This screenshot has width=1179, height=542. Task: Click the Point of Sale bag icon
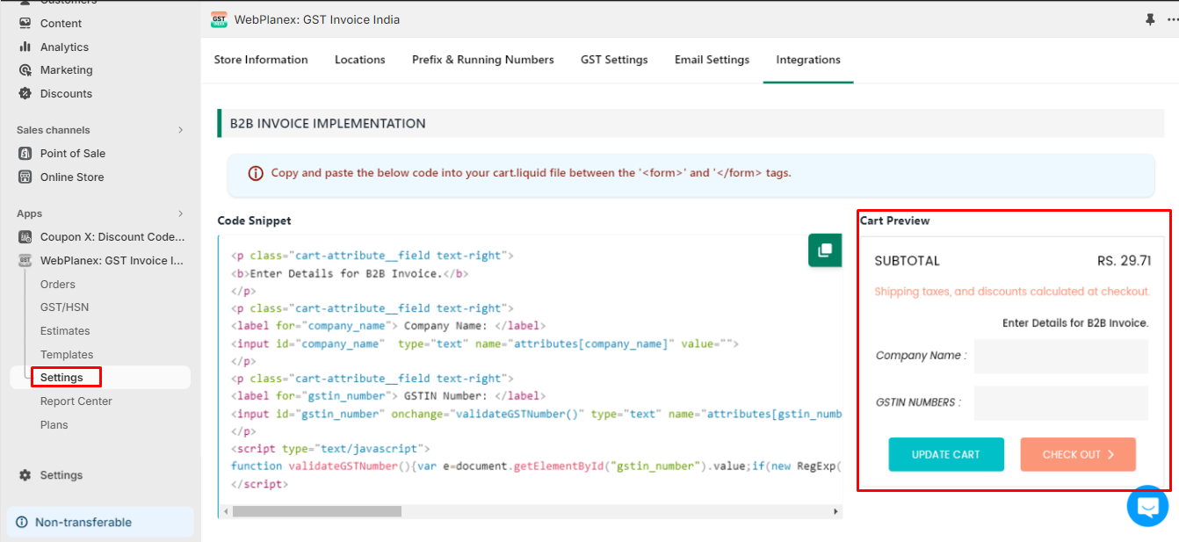(x=25, y=153)
